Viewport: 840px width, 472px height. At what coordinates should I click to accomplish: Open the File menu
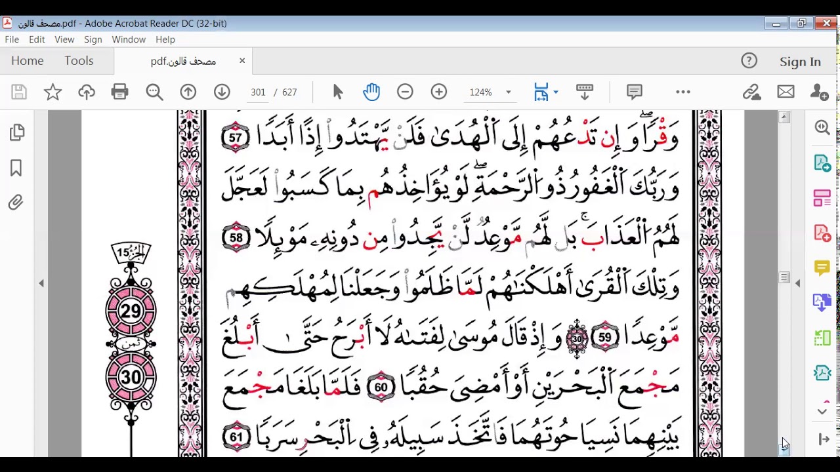click(x=12, y=39)
